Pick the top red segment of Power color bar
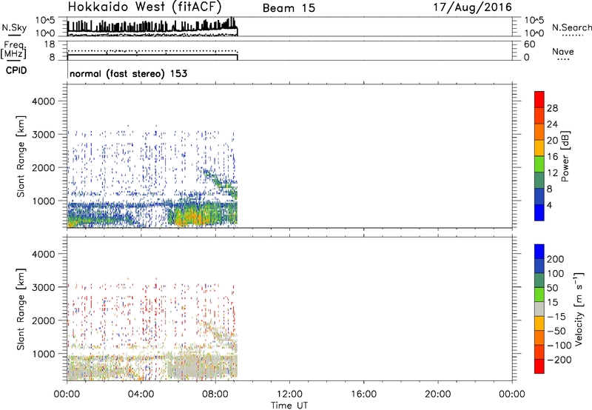 point(539,99)
